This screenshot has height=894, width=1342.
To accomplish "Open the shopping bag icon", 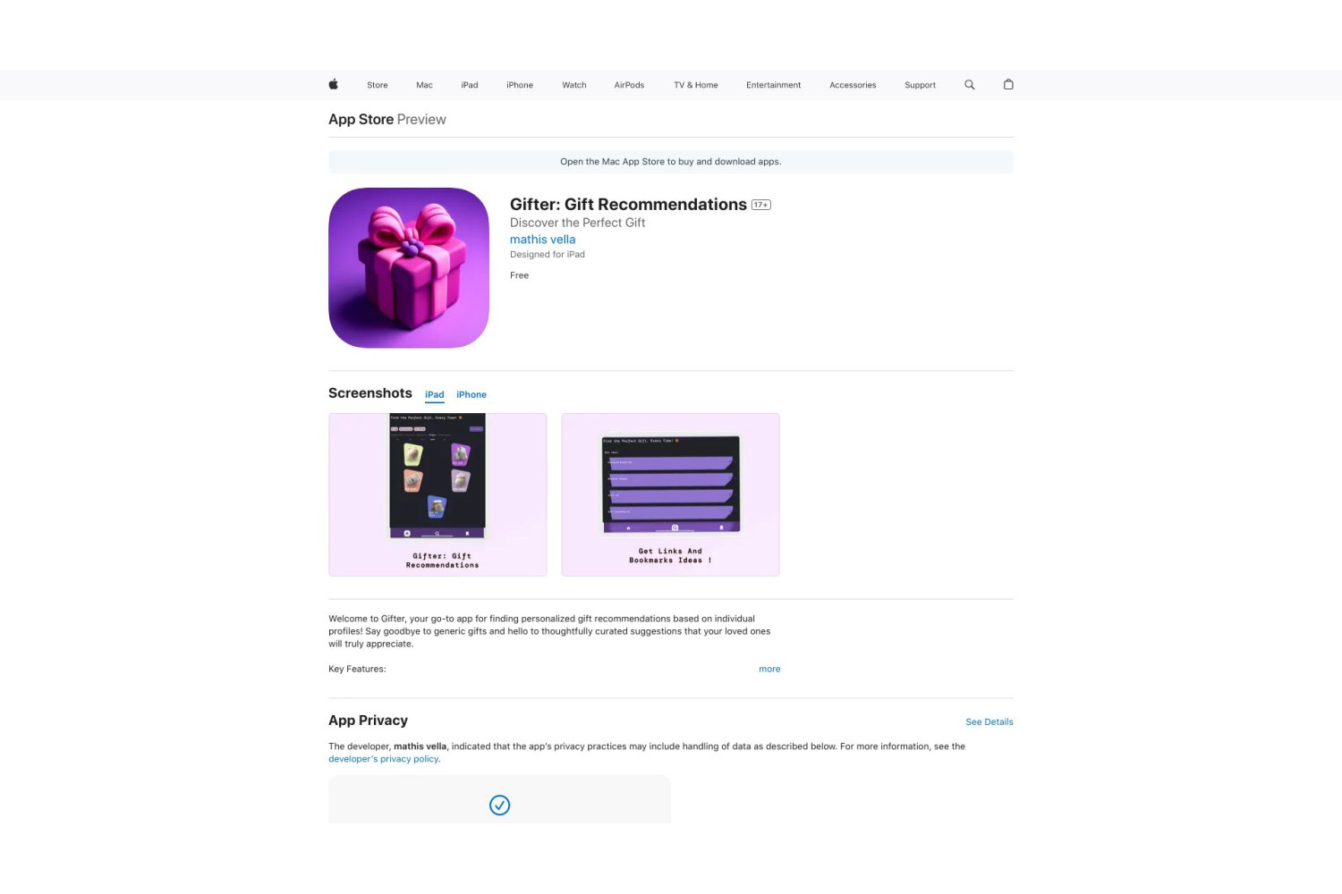I will coord(1008,84).
